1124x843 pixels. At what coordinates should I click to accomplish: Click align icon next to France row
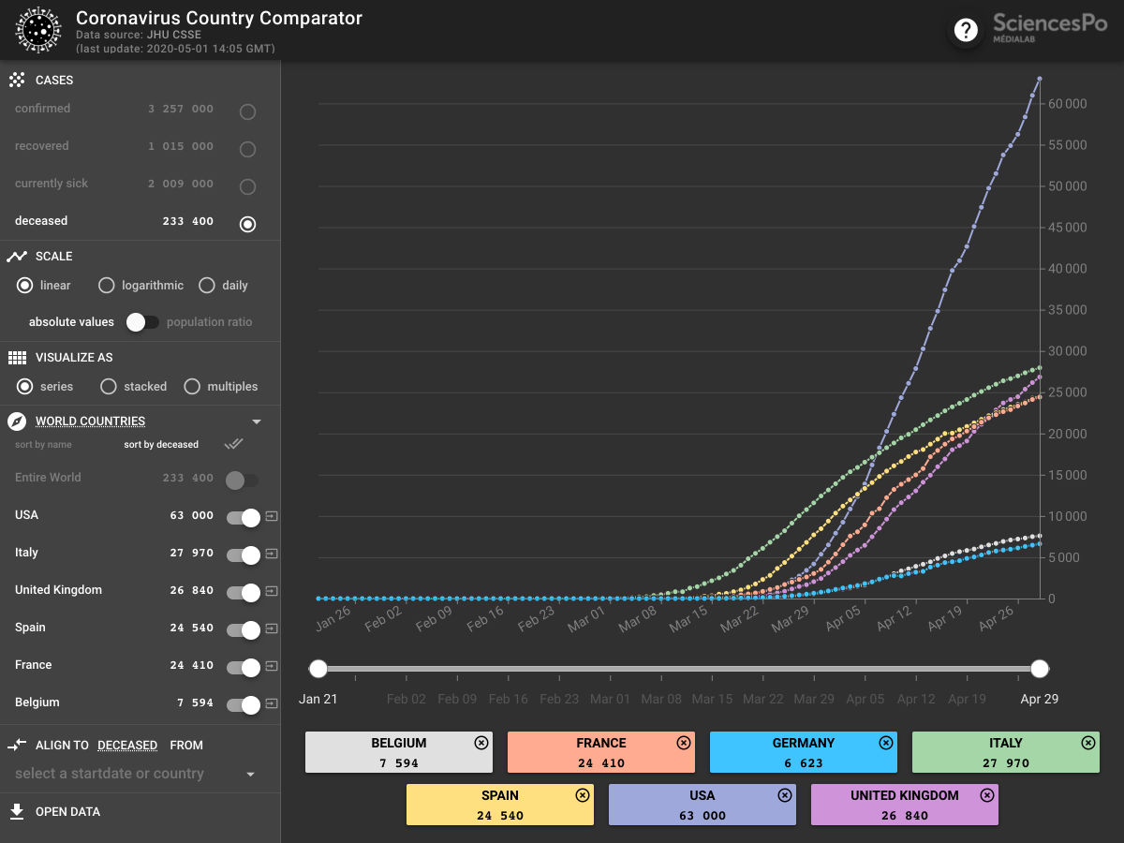(272, 666)
